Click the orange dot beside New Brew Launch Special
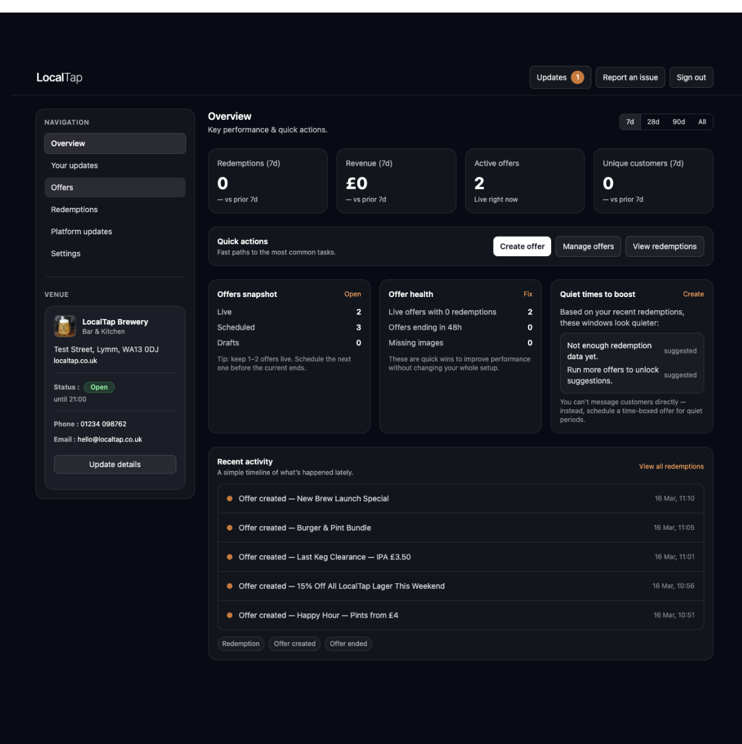742x744 pixels. click(x=229, y=498)
